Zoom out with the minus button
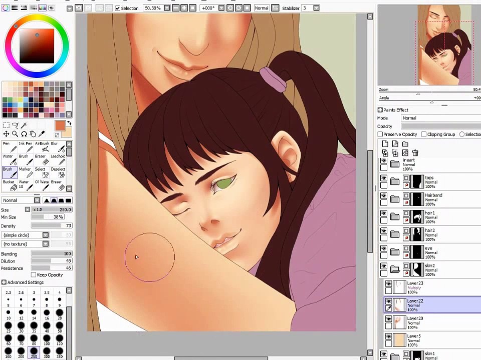Viewport: 481px width, 360px height. (176, 8)
